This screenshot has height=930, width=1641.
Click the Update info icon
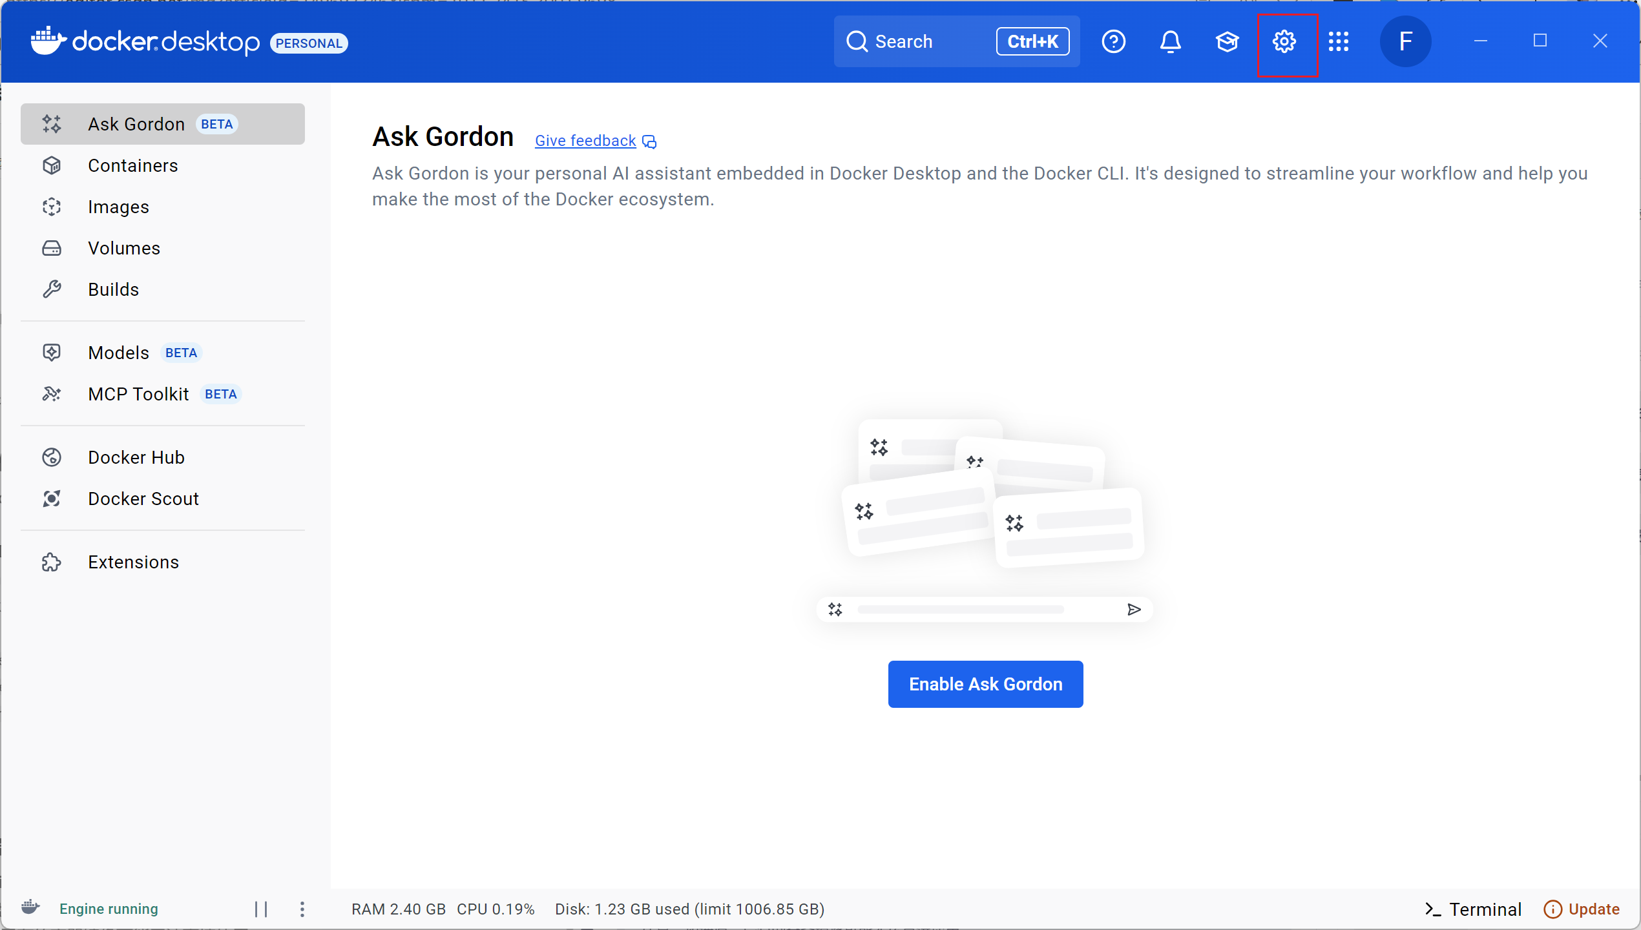(1552, 909)
